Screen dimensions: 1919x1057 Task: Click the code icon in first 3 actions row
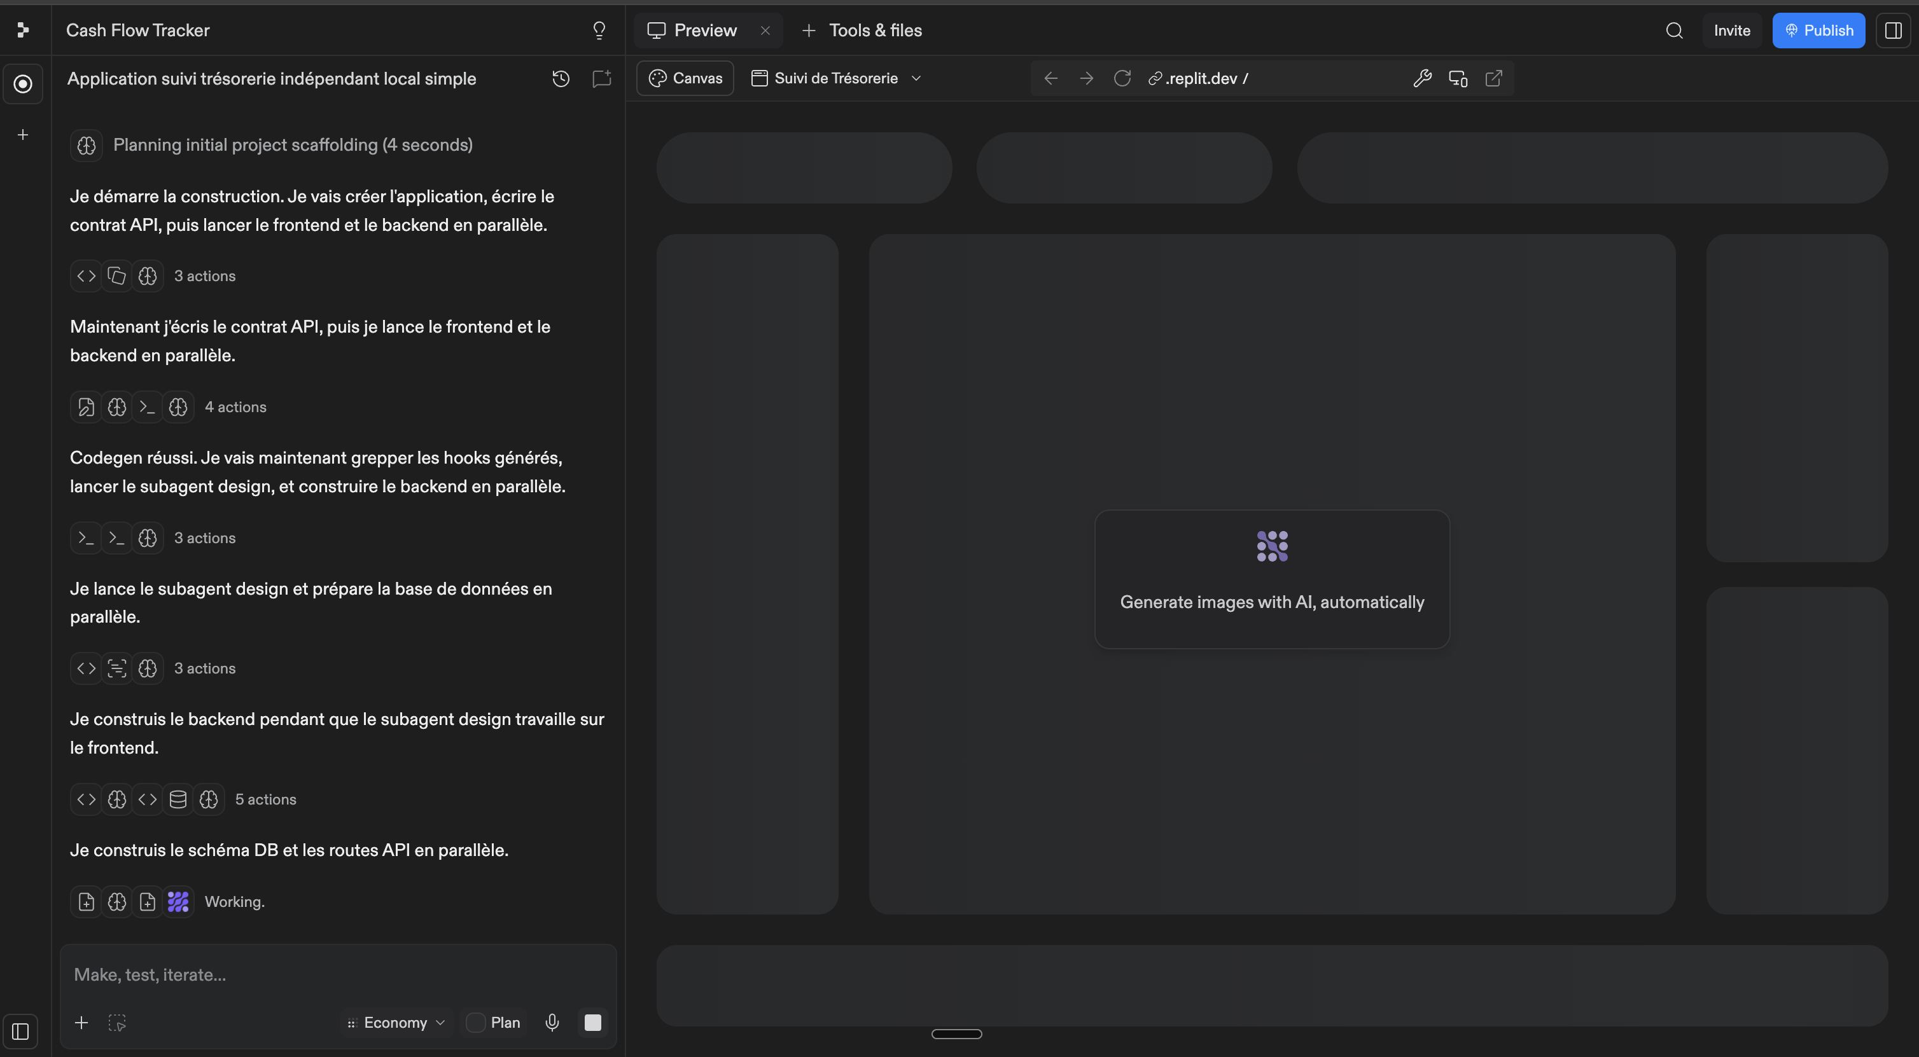tap(87, 276)
